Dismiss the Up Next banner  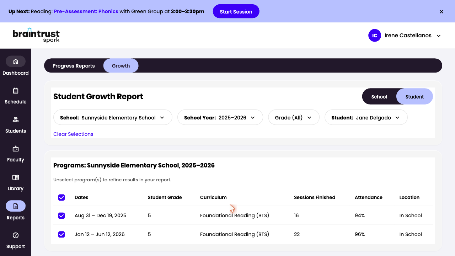(x=441, y=12)
